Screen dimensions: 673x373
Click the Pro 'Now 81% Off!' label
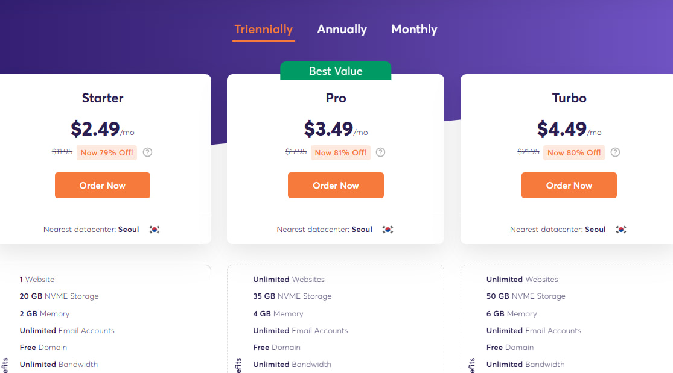[340, 152]
